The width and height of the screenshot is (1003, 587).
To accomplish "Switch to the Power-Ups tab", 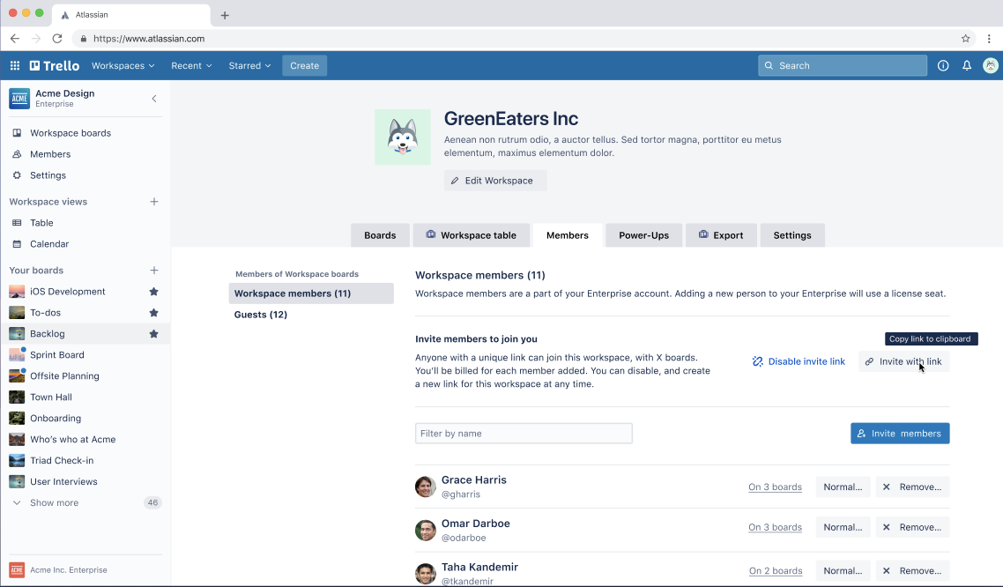I will [x=643, y=235].
